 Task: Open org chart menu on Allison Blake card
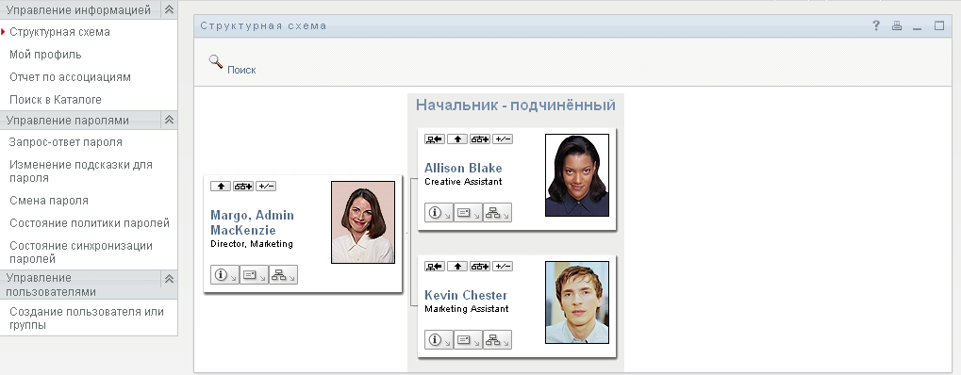497,213
